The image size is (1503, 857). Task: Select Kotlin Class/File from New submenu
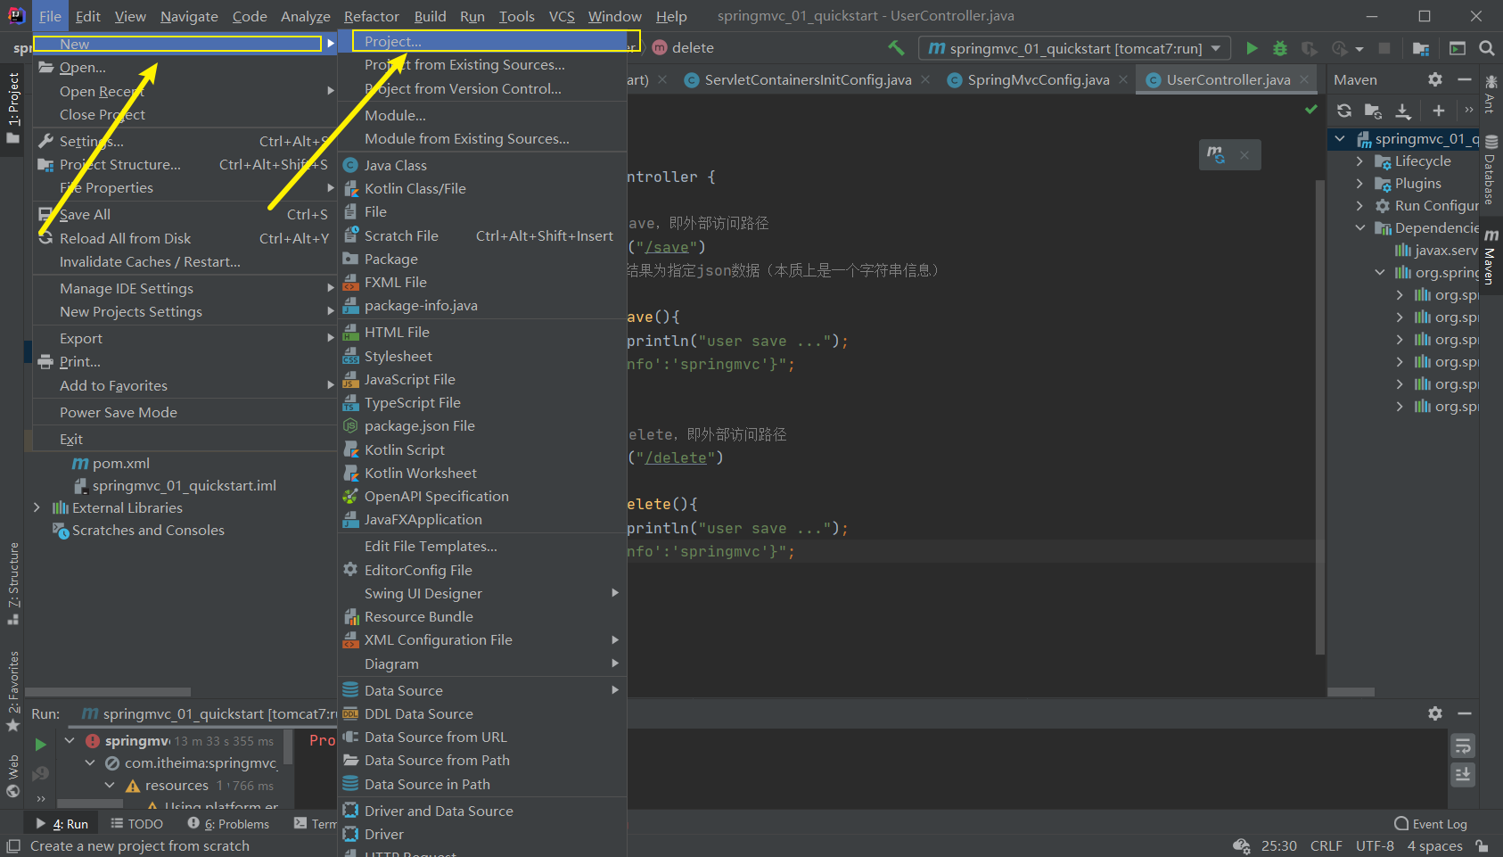tap(482, 188)
